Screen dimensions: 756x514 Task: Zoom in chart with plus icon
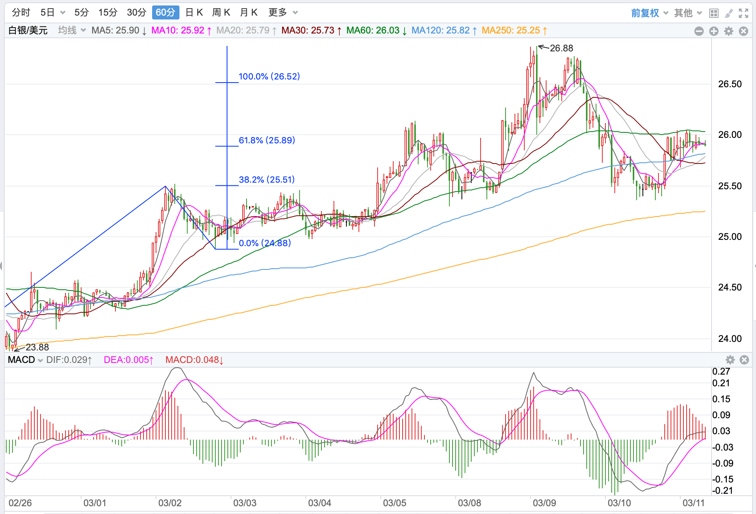point(714,31)
